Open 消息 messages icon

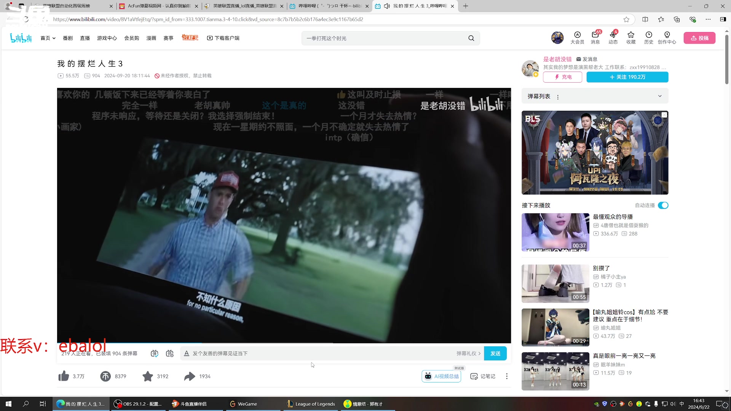[x=595, y=38]
